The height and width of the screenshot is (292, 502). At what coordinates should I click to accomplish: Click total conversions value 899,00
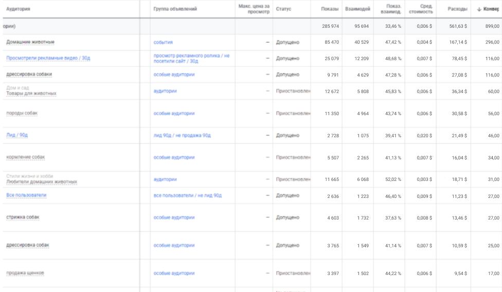tap(492, 26)
